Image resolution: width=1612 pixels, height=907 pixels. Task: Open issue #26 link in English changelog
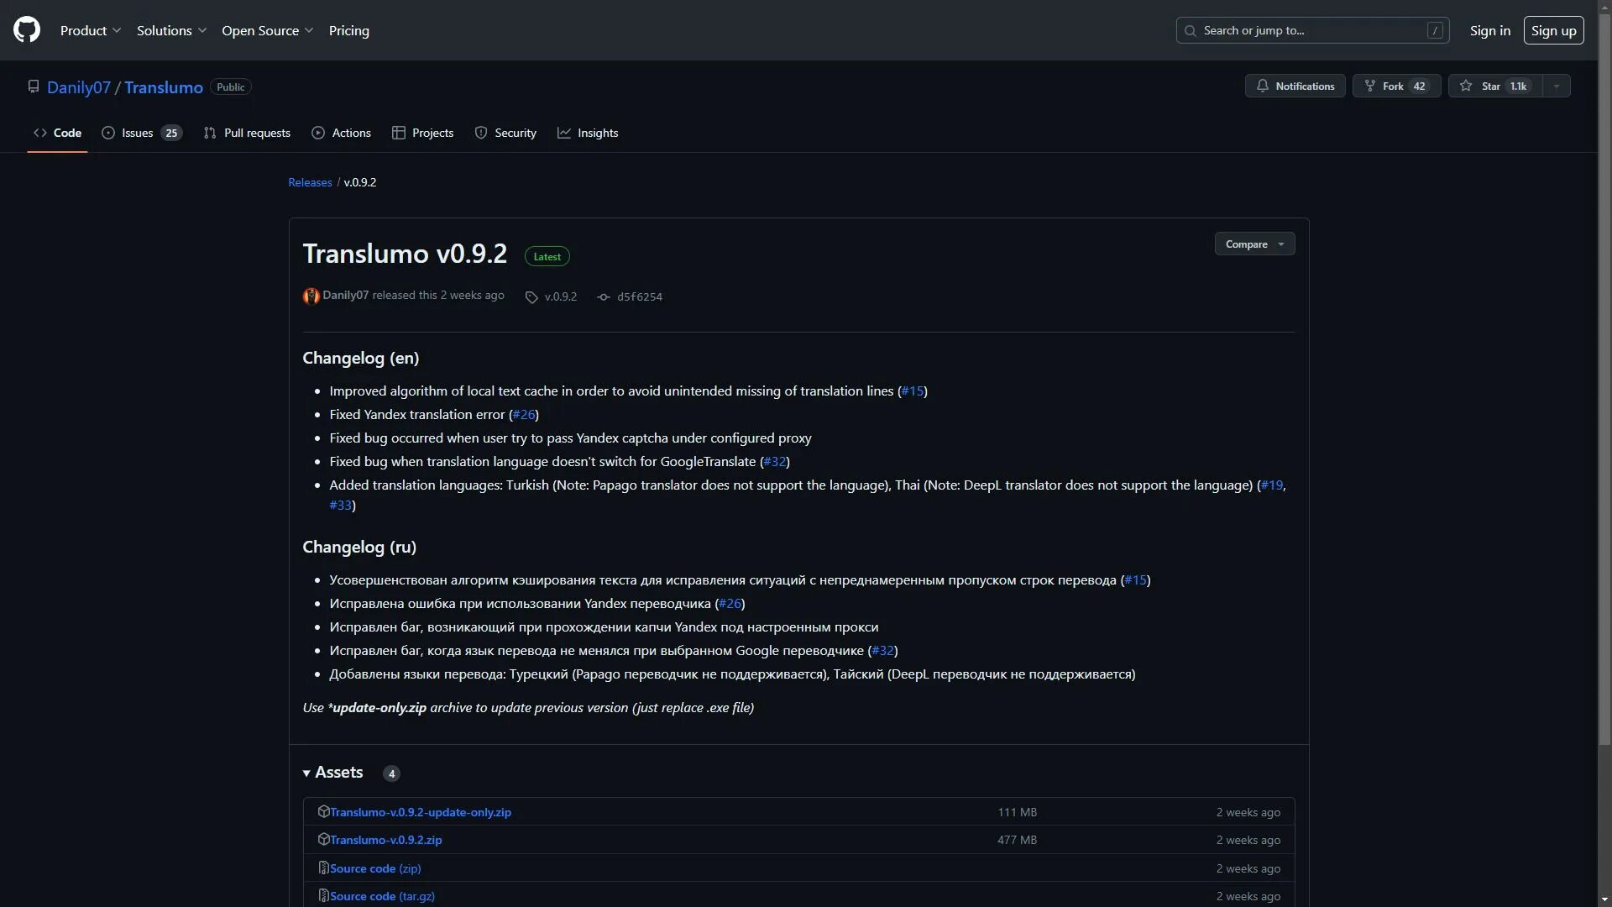(524, 415)
